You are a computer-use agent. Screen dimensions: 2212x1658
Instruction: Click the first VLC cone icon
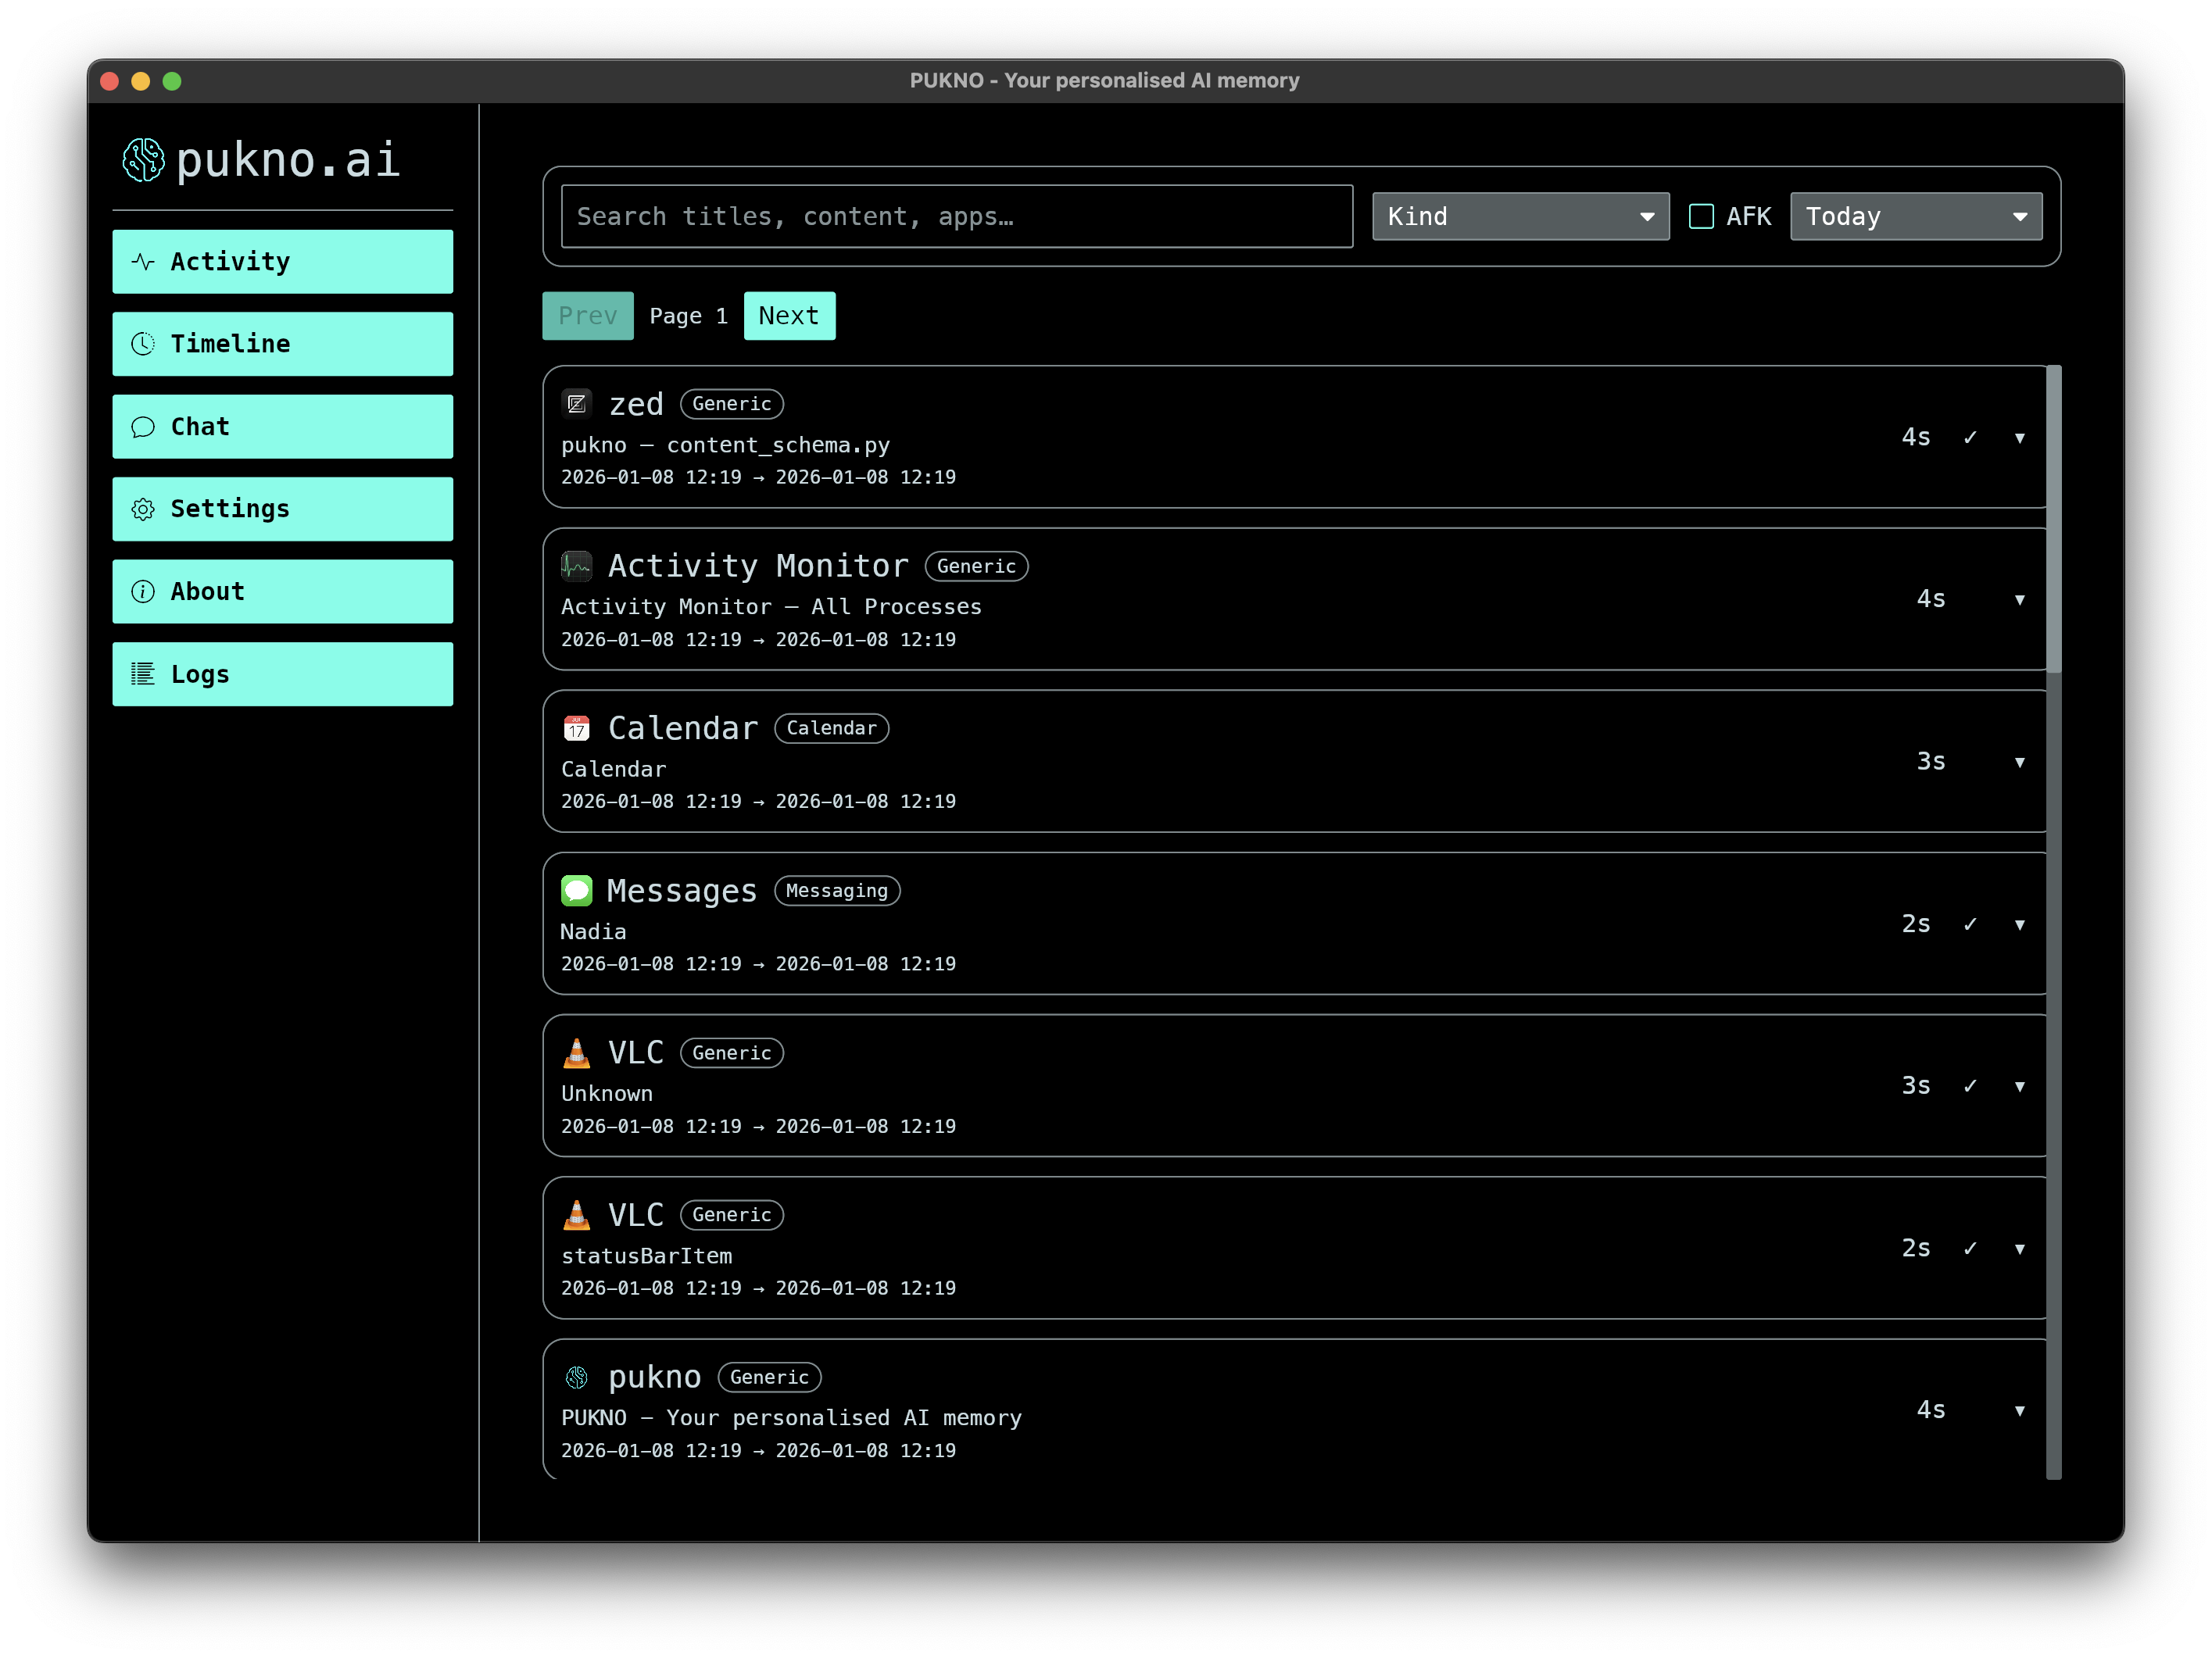(576, 1052)
